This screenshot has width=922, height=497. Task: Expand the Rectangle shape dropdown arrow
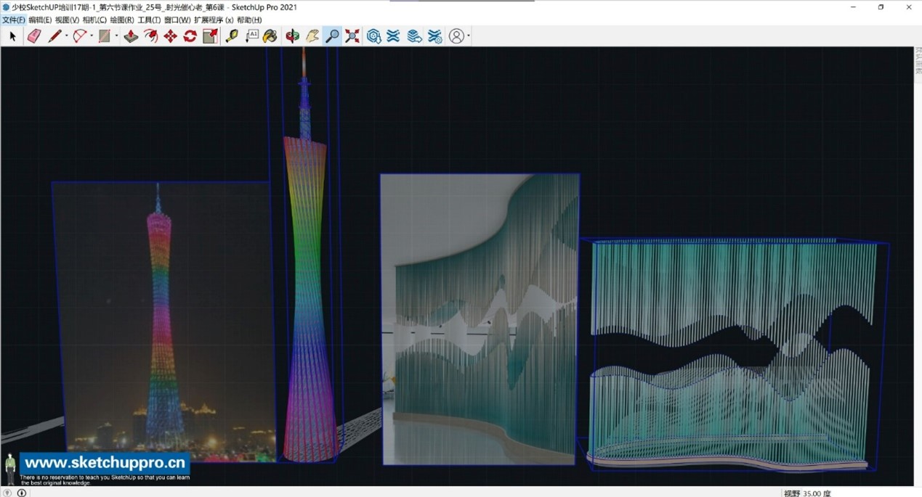point(116,36)
